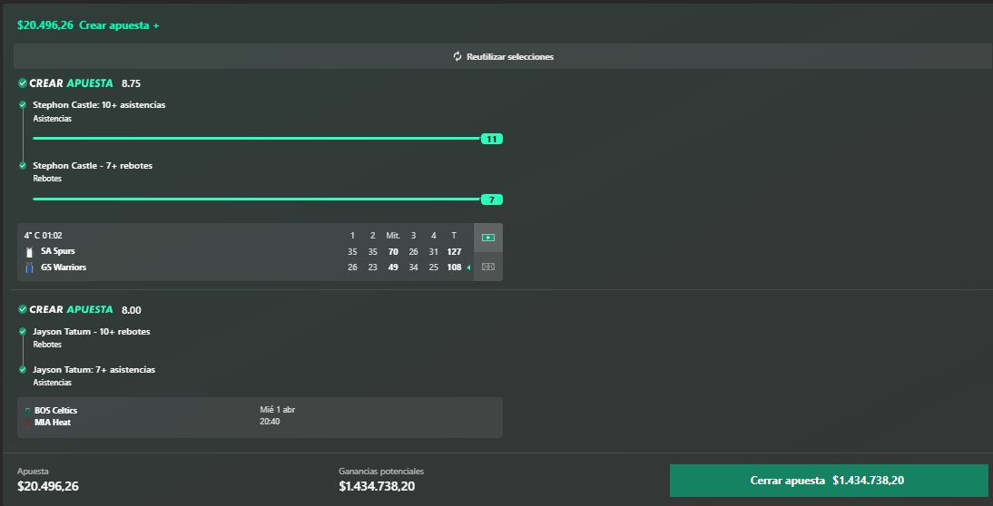Image resolution: width=993 pixels, height=506 pixels.
Task: Click the BOS Celtics team name
Action: pyautogui.click(x=55, y=411)
